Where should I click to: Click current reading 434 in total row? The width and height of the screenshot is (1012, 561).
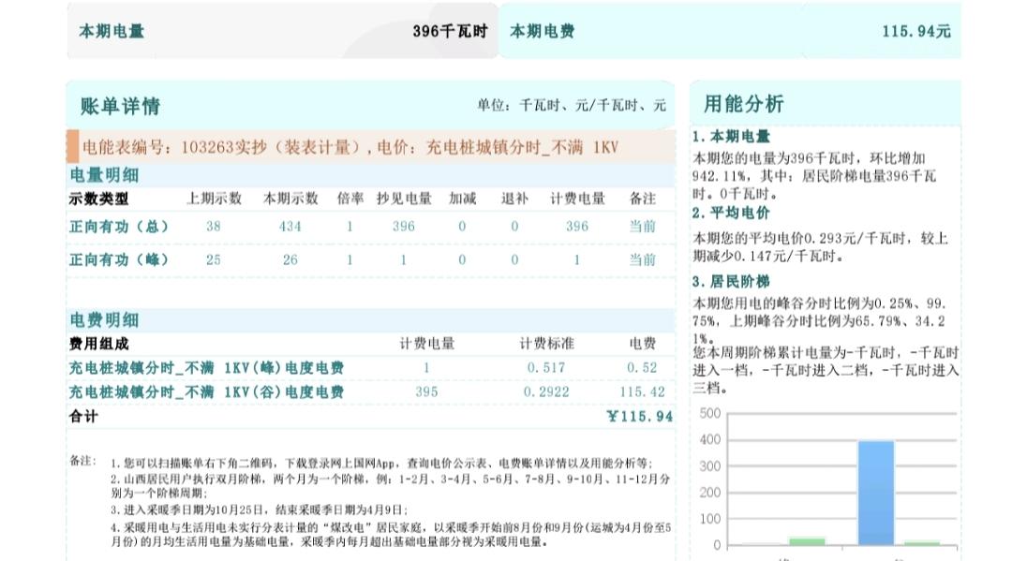tap(290, 227)
